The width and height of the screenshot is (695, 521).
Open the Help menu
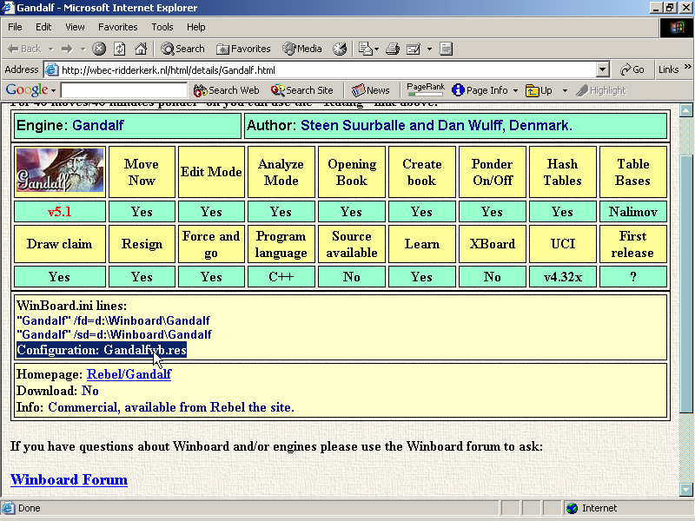[196, 27]
